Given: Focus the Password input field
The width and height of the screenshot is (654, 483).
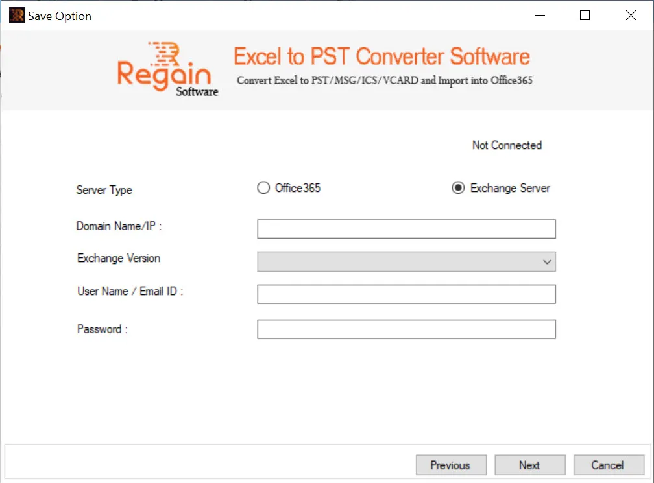Looking at the screenshot, I should click(406, 329).
